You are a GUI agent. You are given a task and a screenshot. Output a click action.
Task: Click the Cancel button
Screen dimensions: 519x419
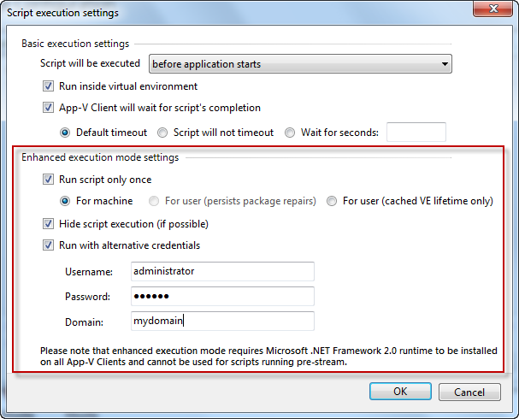tap(469, 392)
